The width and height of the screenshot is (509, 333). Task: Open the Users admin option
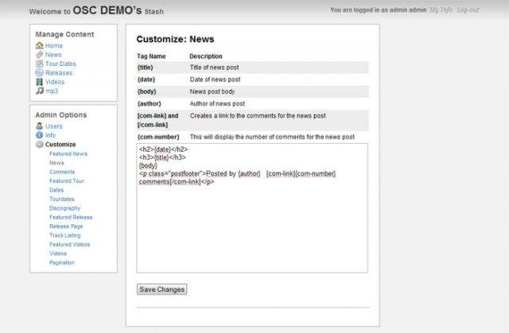click(54, 126)
